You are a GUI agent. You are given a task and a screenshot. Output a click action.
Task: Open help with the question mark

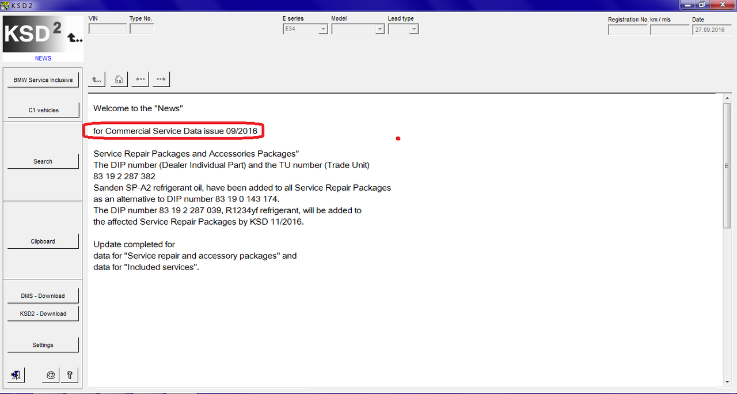pos(70,375)
